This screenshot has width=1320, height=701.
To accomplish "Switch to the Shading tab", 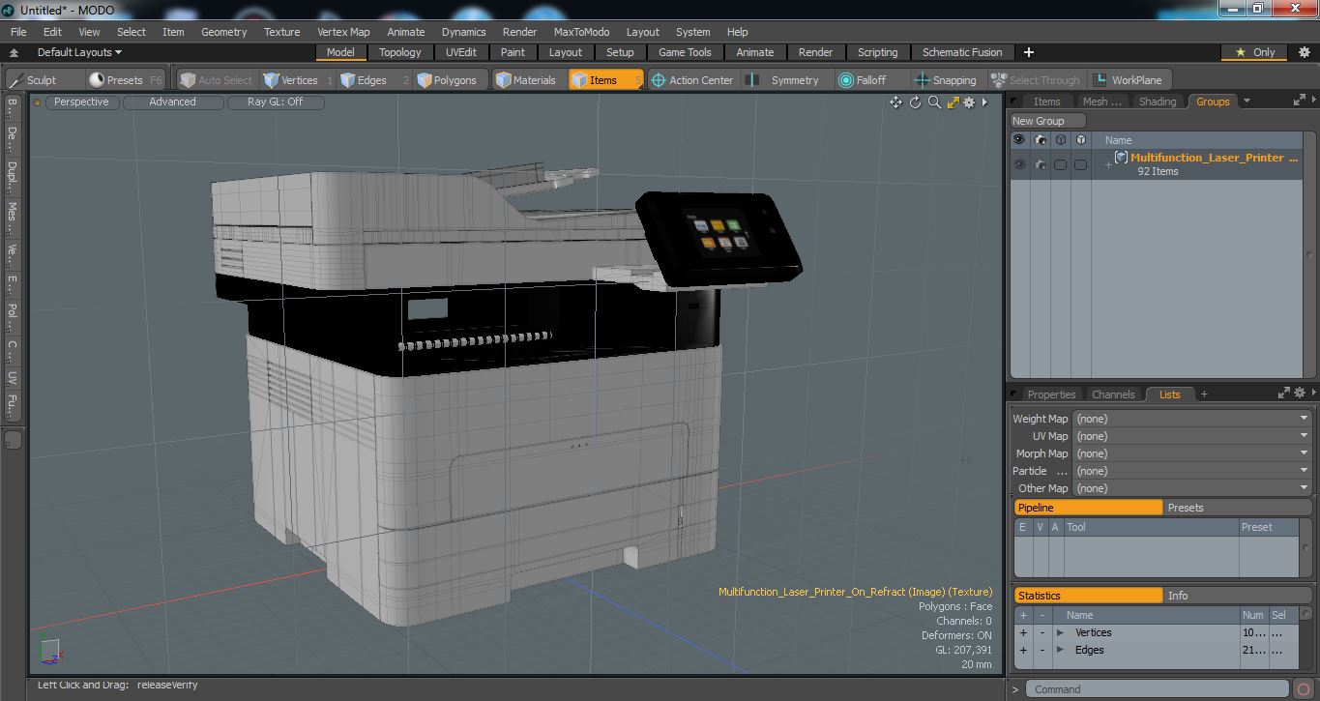I will pos(1158,102).
